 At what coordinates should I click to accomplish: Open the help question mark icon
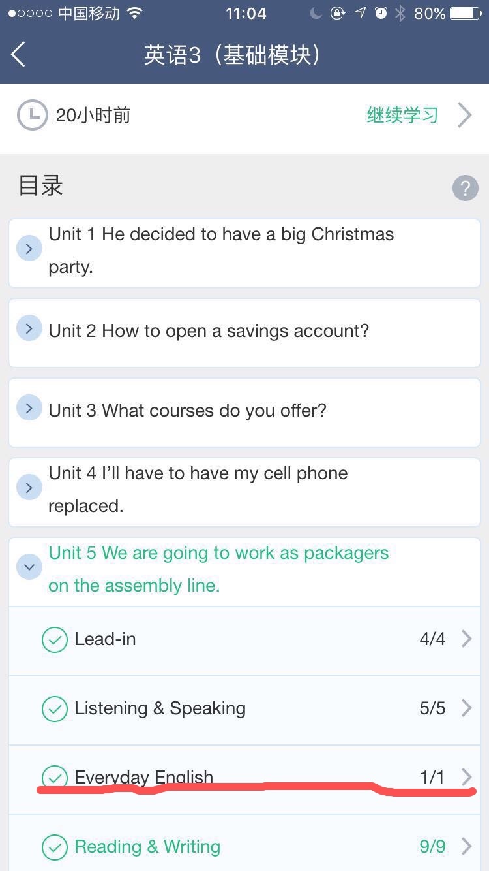465,189
